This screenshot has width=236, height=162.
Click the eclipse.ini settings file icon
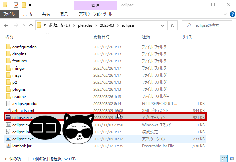8,132
